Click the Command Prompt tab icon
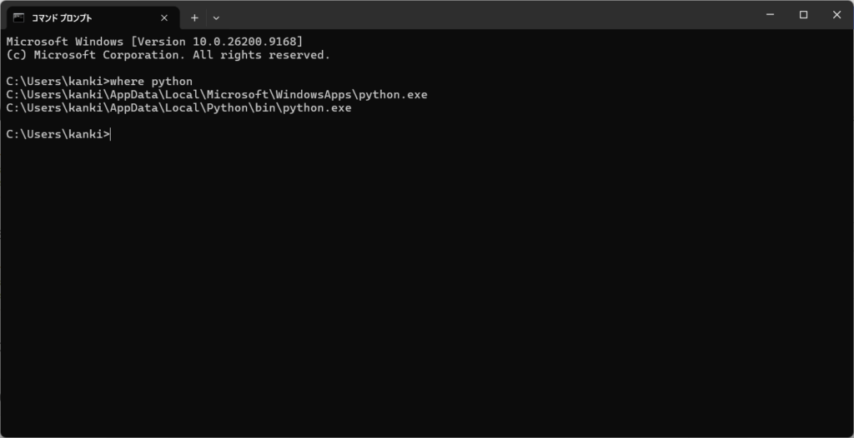 point(19,18)
